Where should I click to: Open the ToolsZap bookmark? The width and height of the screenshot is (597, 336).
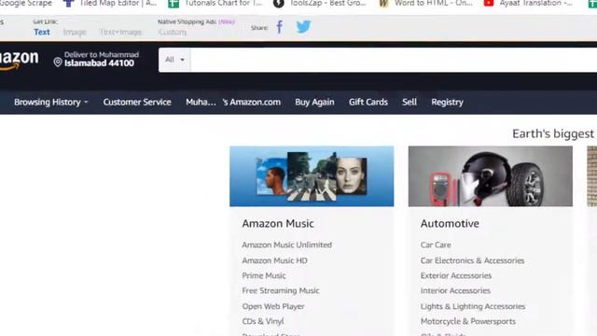point(320,4)
